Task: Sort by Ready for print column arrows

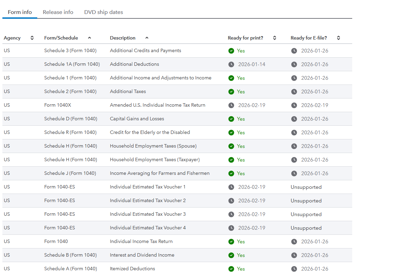Action: coord(275,38)
